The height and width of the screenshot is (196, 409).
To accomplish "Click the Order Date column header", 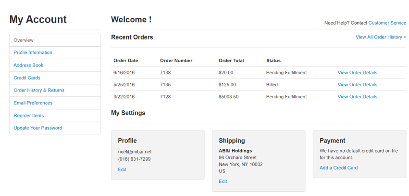I will [x=126, y=61].
